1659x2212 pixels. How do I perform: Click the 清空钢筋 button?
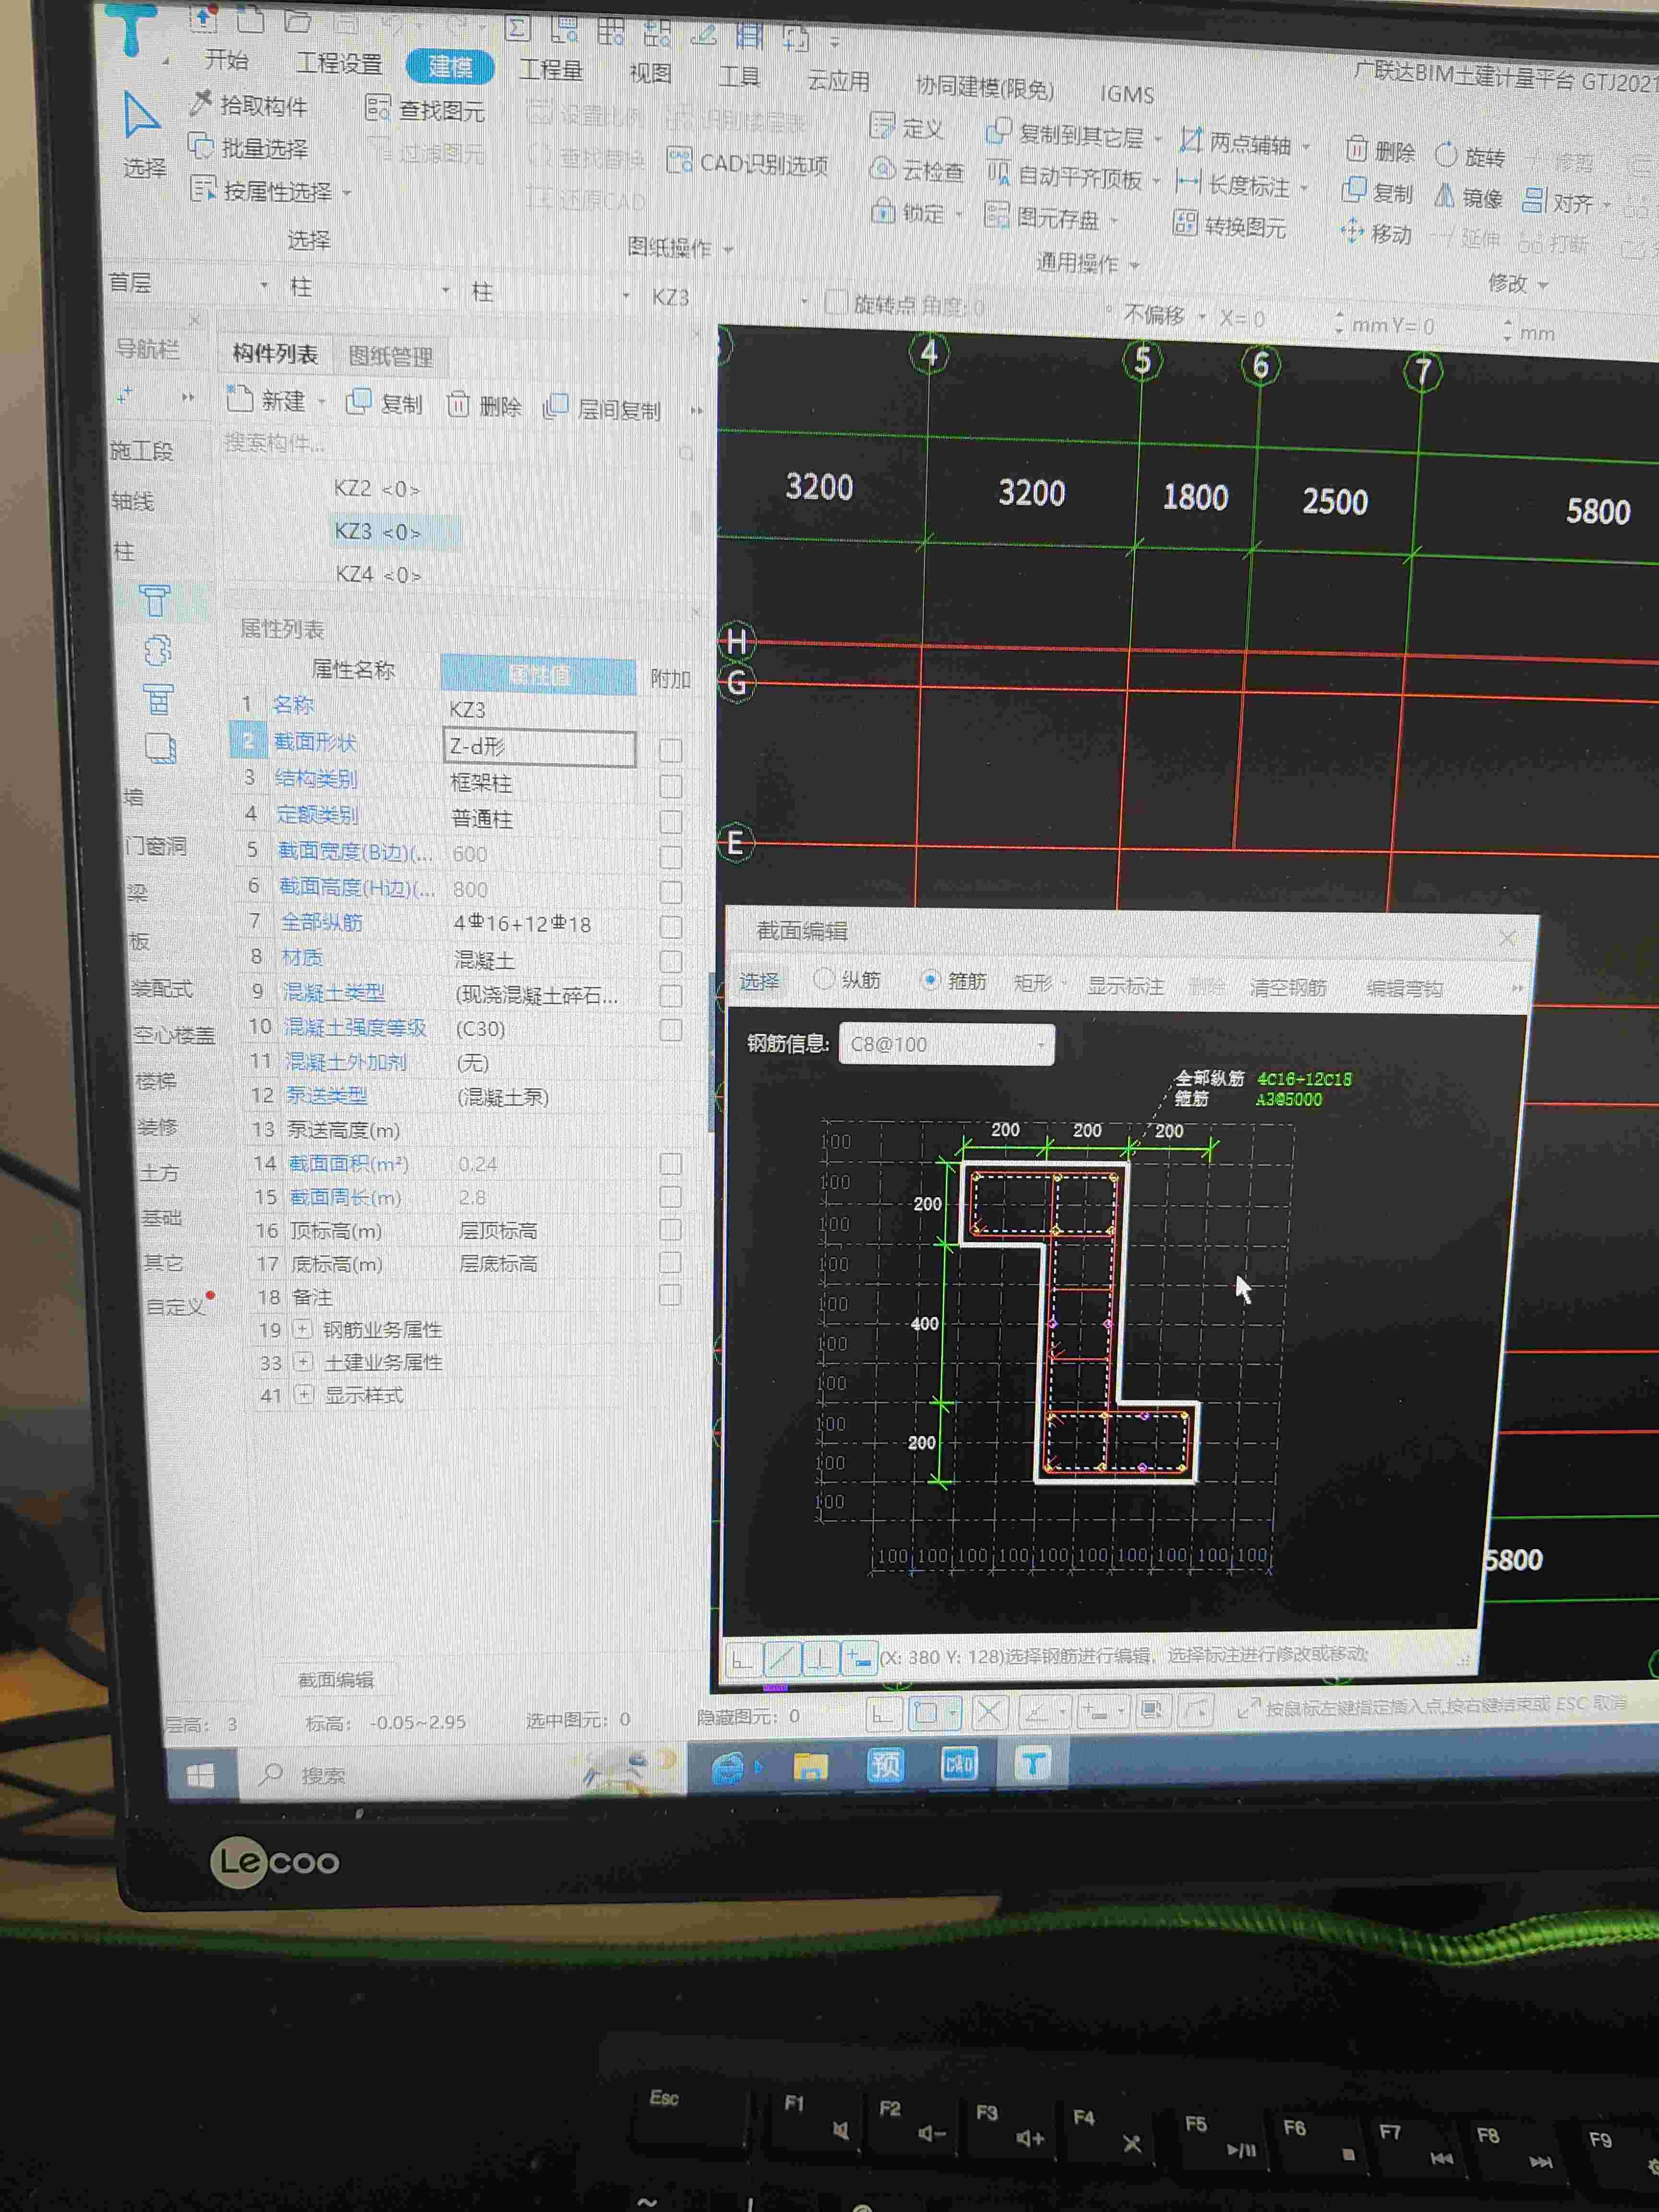coord(1287,988)
